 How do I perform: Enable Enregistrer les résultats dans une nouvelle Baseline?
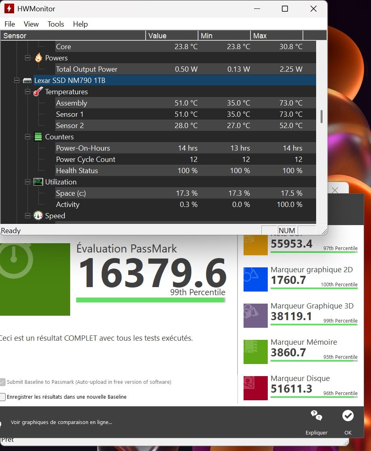[x=2, y=397]
